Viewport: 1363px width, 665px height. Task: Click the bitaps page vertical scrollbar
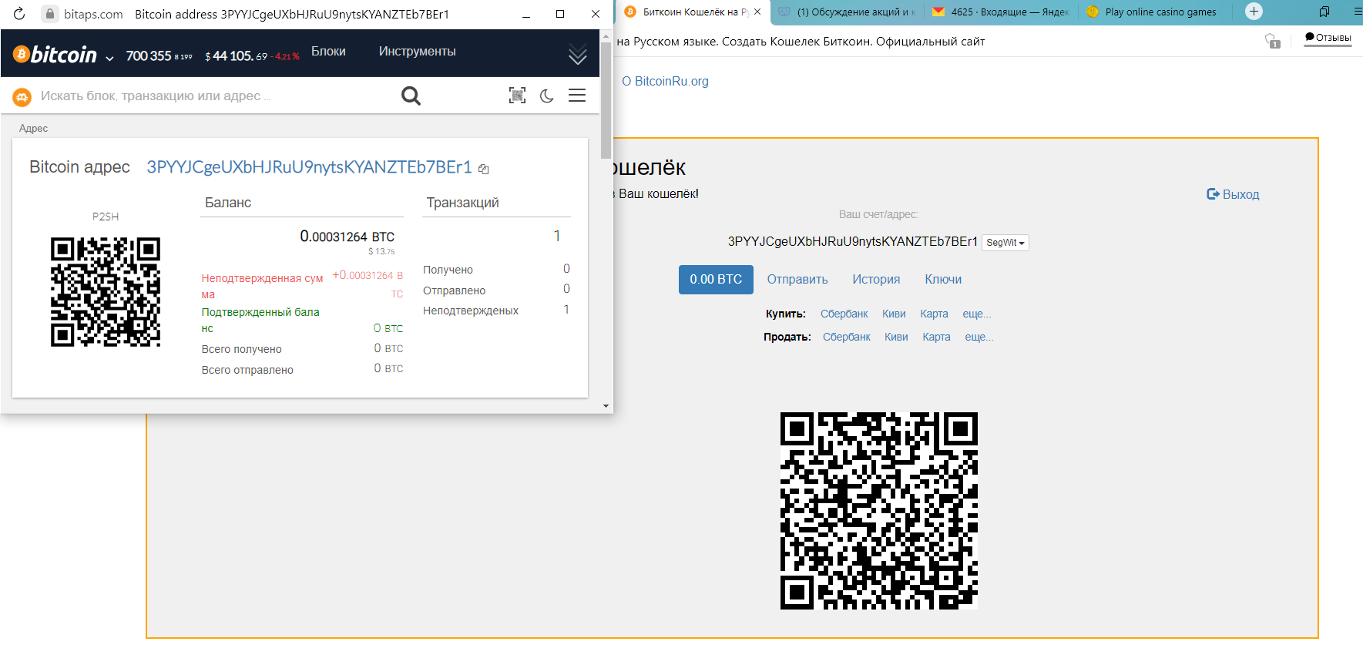606,100
